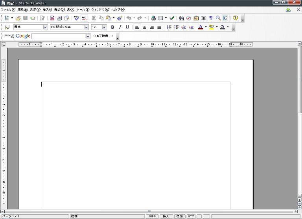Export document as PDF icon
This screenshot has width=302, height=219.
tap(52, 18)
